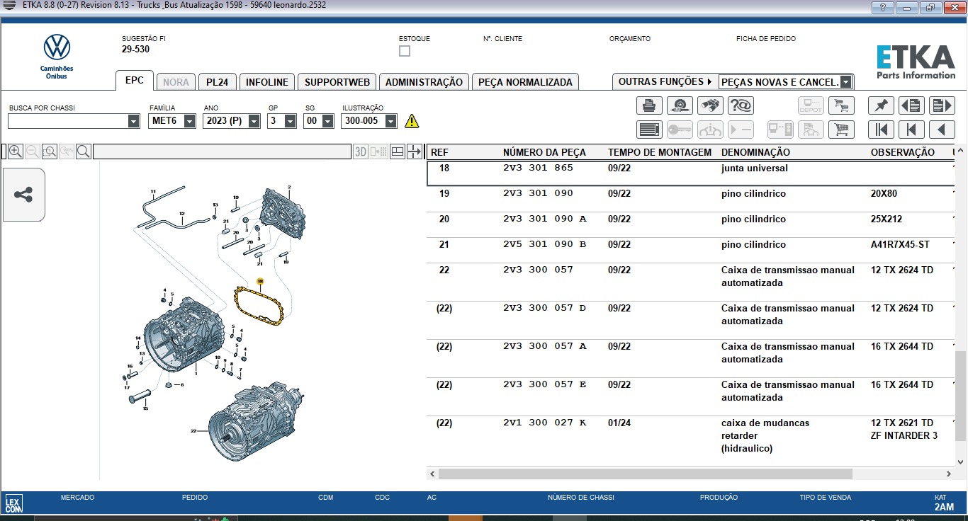Select part 2V1 300 027 K
Screen dimensions: 968x521
545,423
